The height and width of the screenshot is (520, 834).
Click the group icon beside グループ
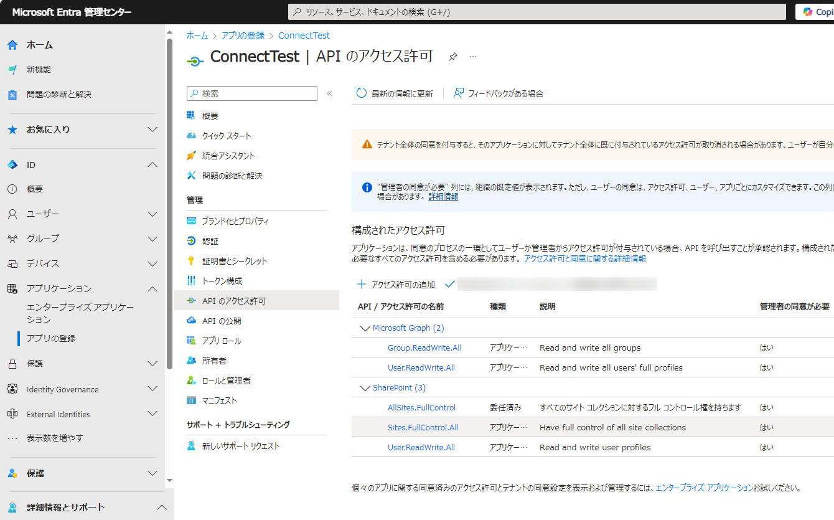point(12,239)
